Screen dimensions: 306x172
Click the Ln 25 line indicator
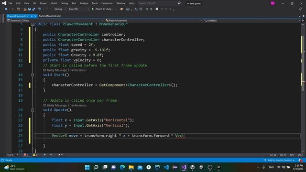273,155
